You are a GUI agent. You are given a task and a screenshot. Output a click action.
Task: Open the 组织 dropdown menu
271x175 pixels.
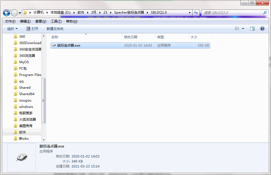(x=12, y=29)
